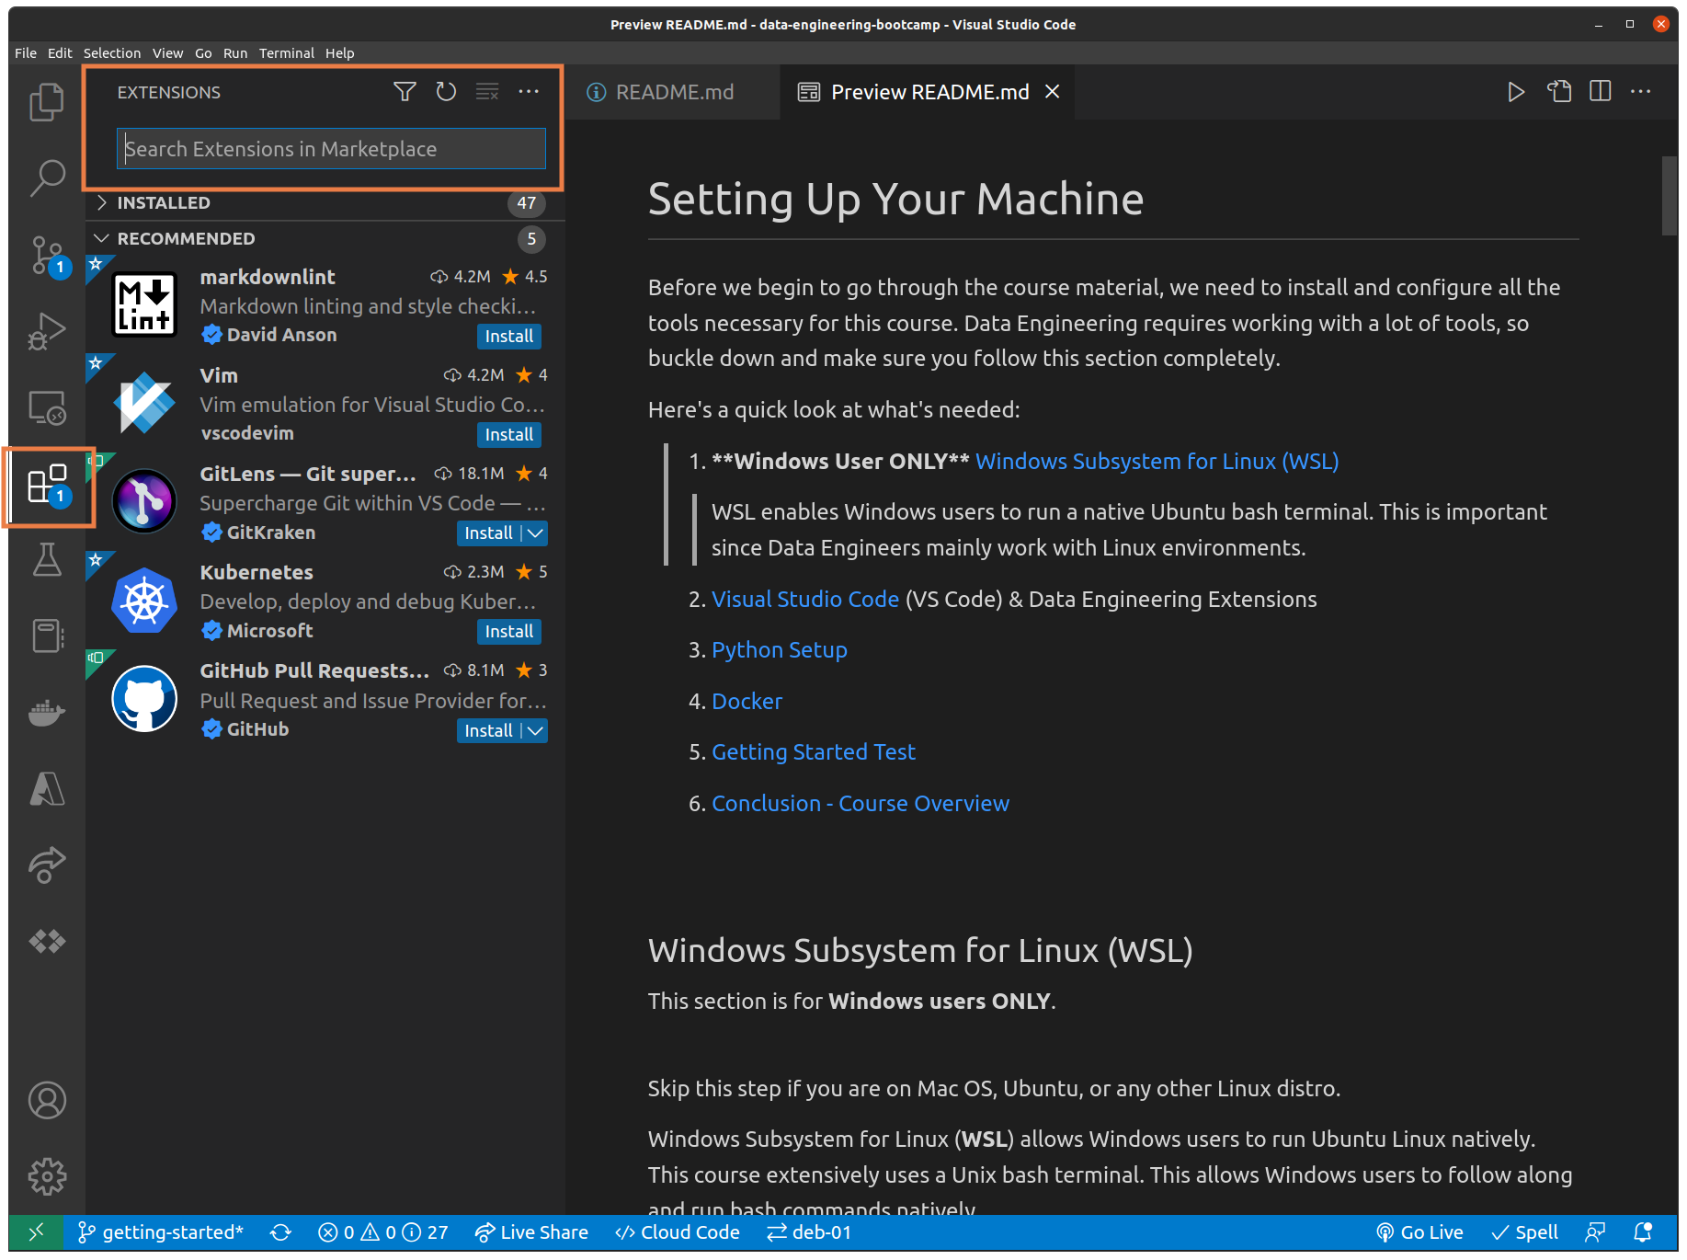The height and width of the screenshot is (1260, 1687).
Task: Expand the INSTALLED extensions section
Action: click(x=163, y=203)
